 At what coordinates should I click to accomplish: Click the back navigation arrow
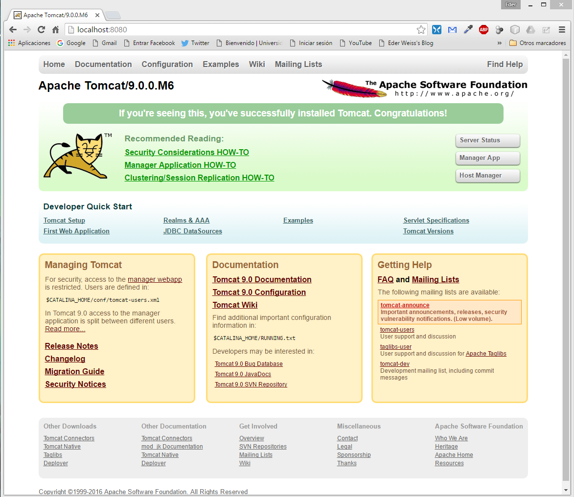click(x=13, y=29)
